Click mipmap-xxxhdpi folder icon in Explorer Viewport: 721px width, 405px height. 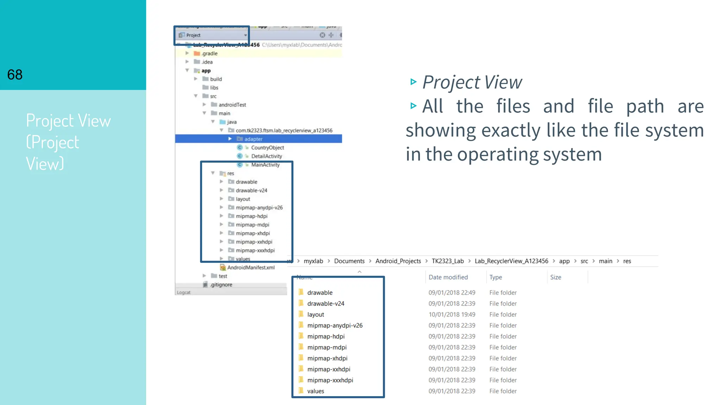click(301, 380)
